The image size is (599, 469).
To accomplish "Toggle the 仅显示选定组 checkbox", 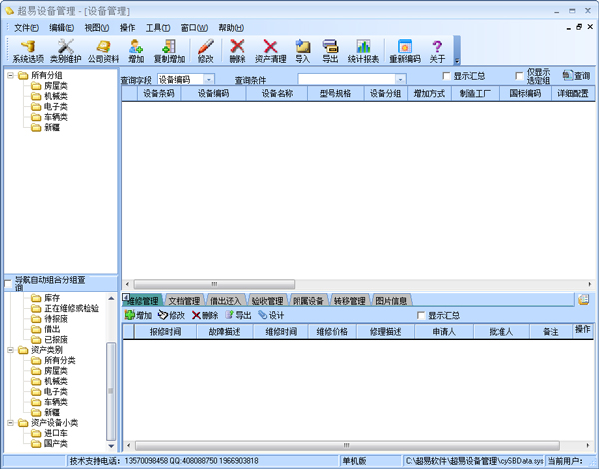I will 519,76.
